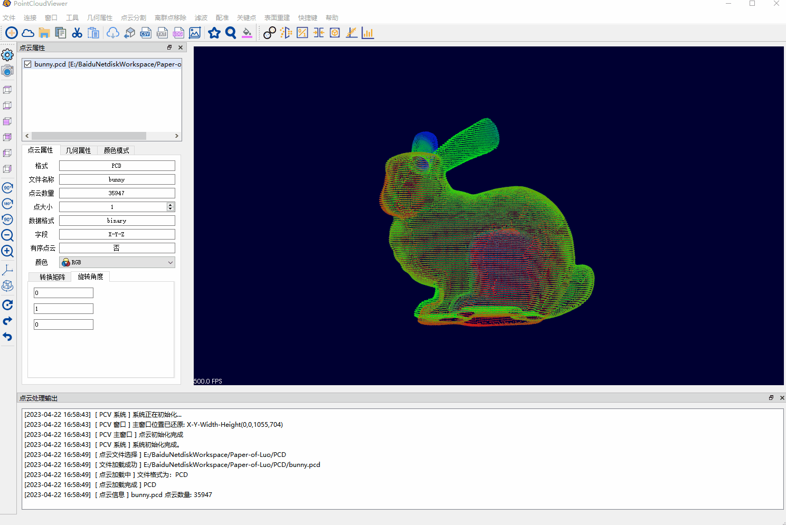Click the camera snapshot sidebar icon
This screenshot has width=786, height=525.
(7, 71)
